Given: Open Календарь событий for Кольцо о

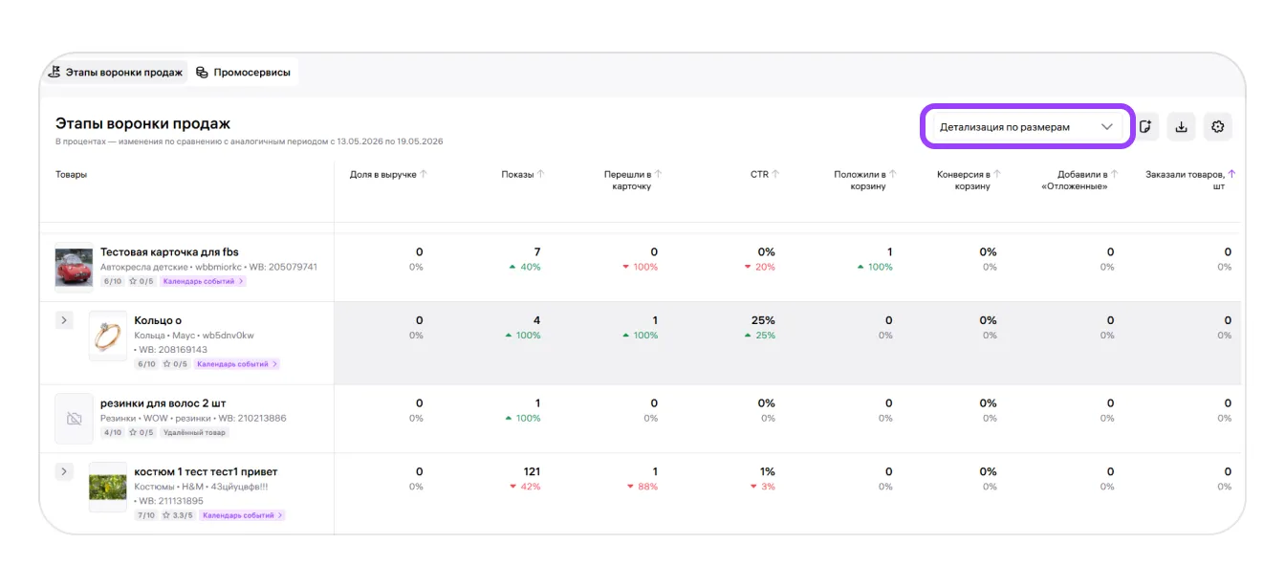Looking at the screenshot, I should click(237, 364).
